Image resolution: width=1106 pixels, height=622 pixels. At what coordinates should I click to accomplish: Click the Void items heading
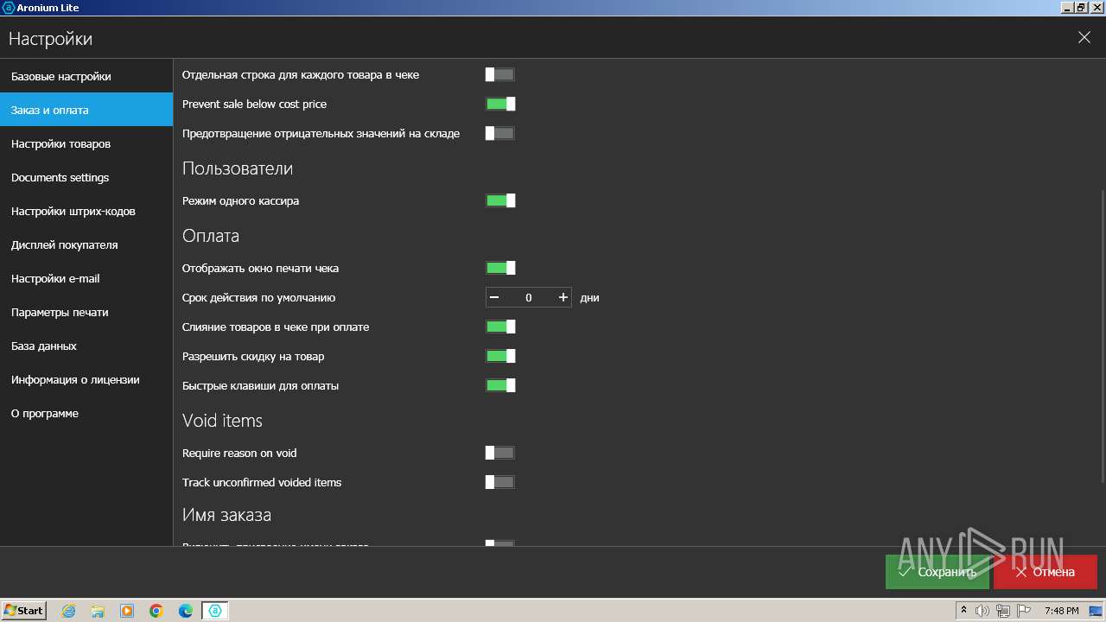point(222,421)
